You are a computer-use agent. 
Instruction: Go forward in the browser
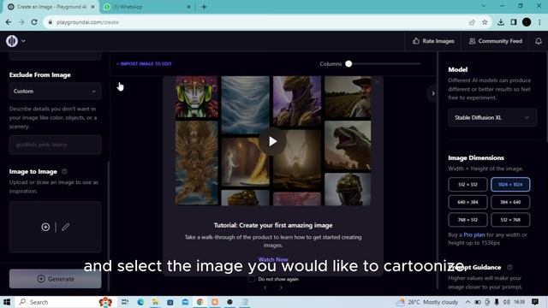[x=21, y=22]
